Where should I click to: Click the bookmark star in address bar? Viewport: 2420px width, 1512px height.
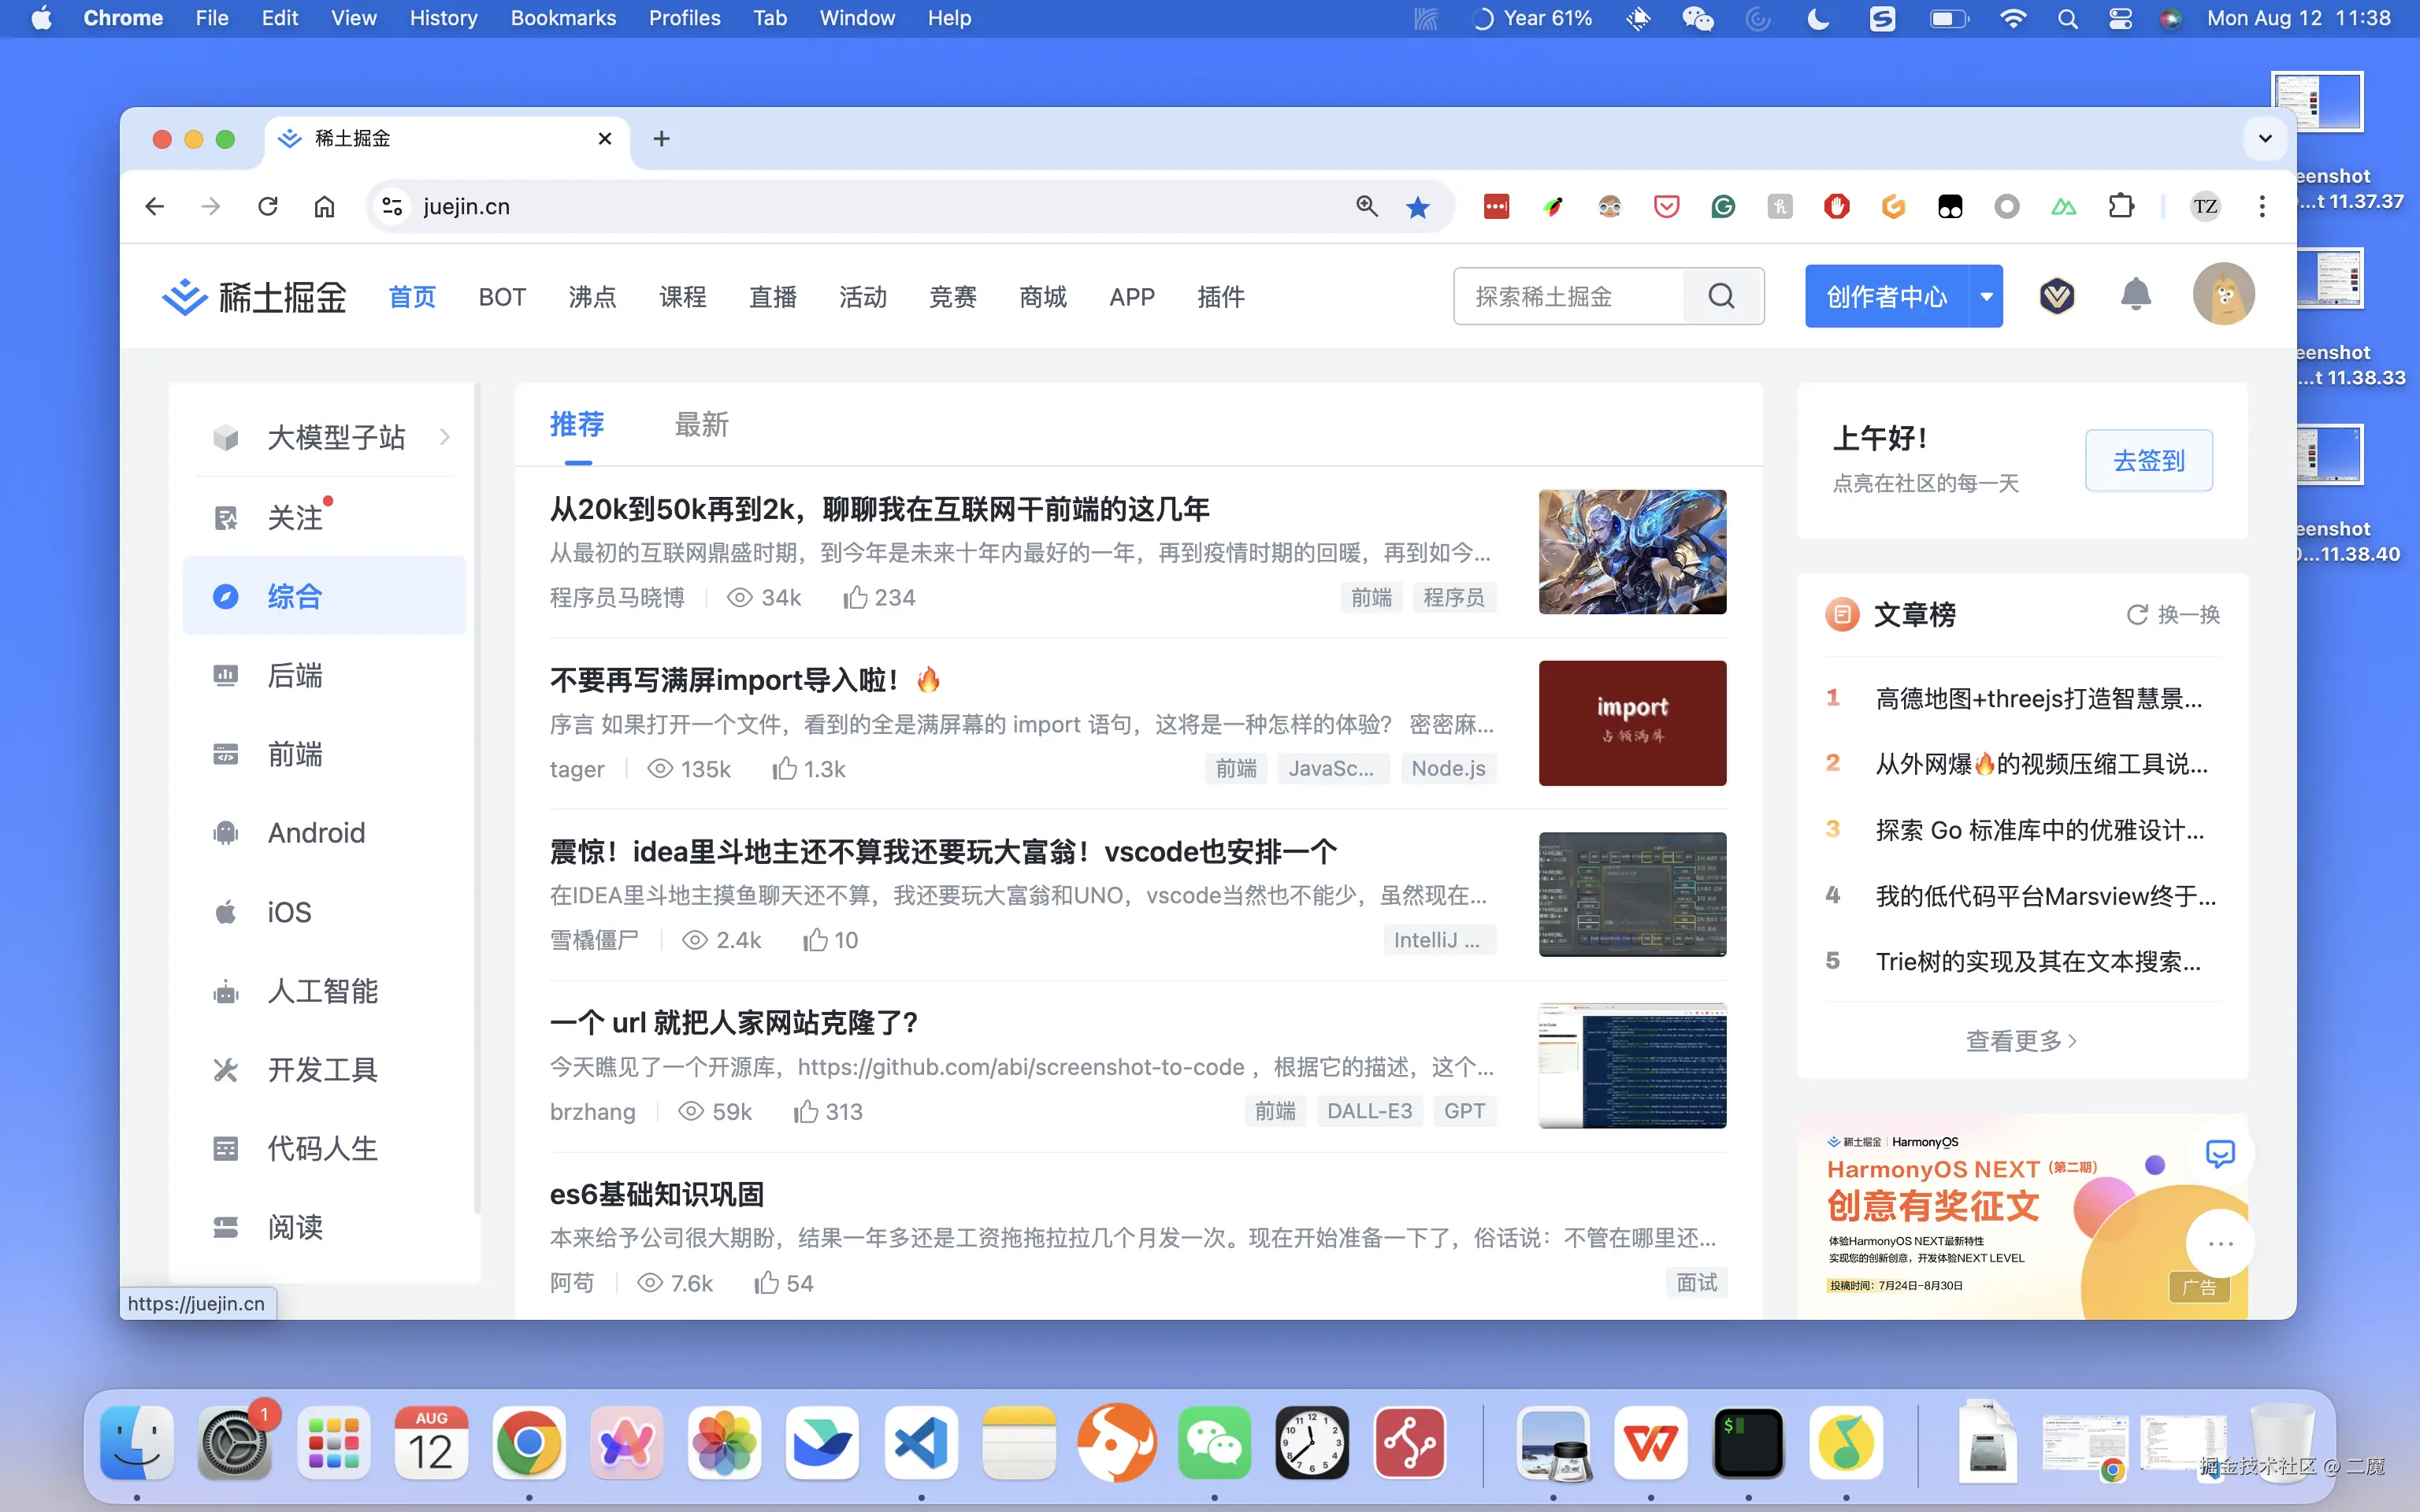point(1417,206)
